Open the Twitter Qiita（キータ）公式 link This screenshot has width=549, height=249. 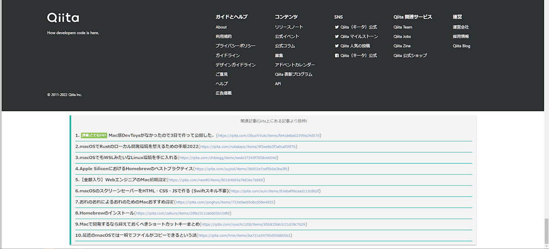coord(355,27)
